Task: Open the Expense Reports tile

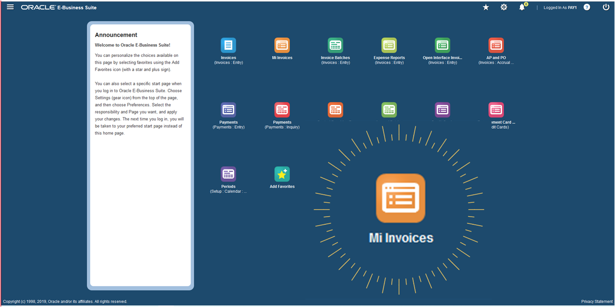Action: 389,45
